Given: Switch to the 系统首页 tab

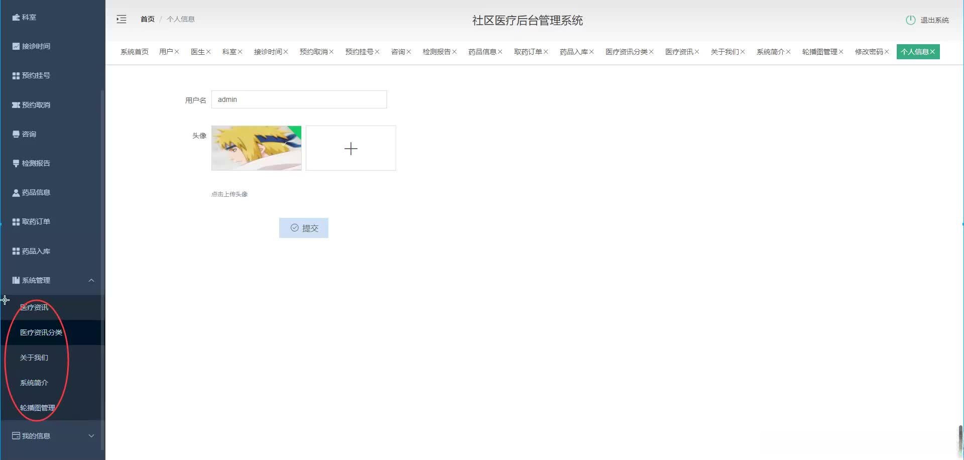Looking at the screenshot, I should click(134, 51).
